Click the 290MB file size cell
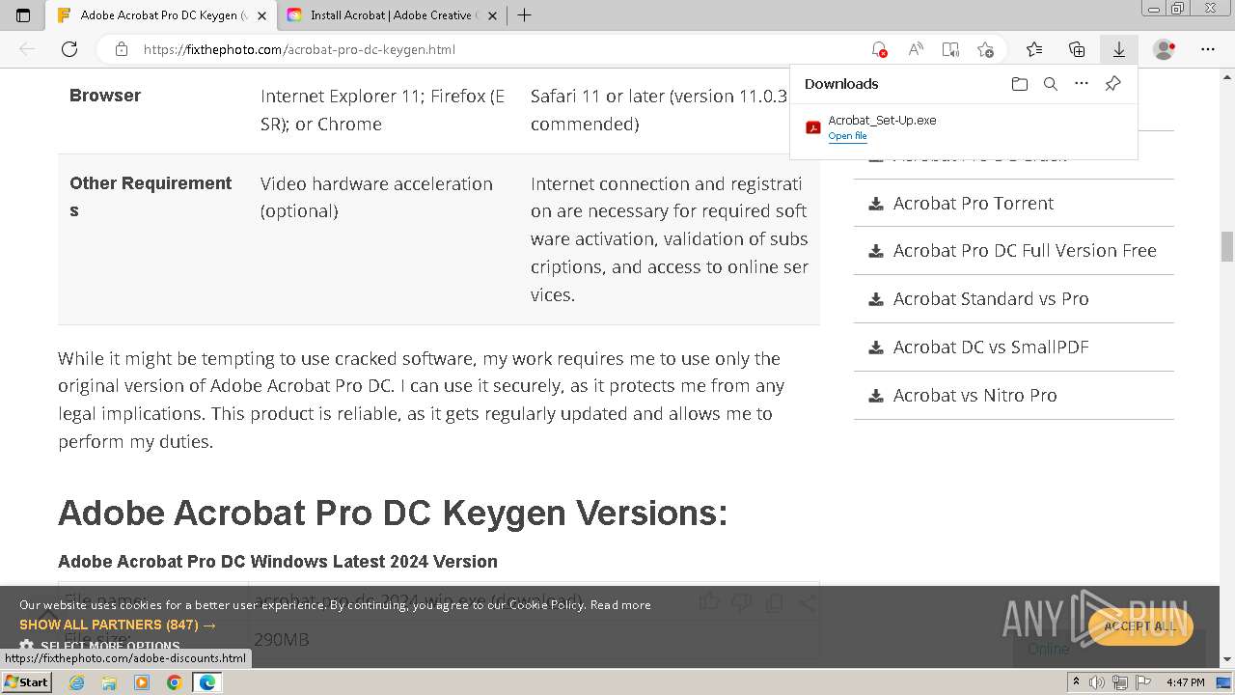The width and height of the screenshot is (1235, 695). tap(282, 639)
